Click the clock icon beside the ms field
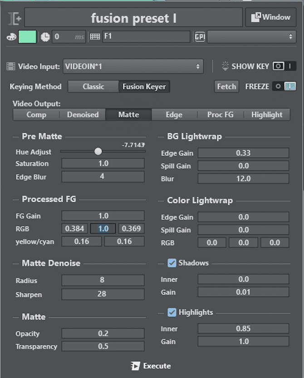The height and width of the screenshot is (378, 304). click(x=45, y=36)
